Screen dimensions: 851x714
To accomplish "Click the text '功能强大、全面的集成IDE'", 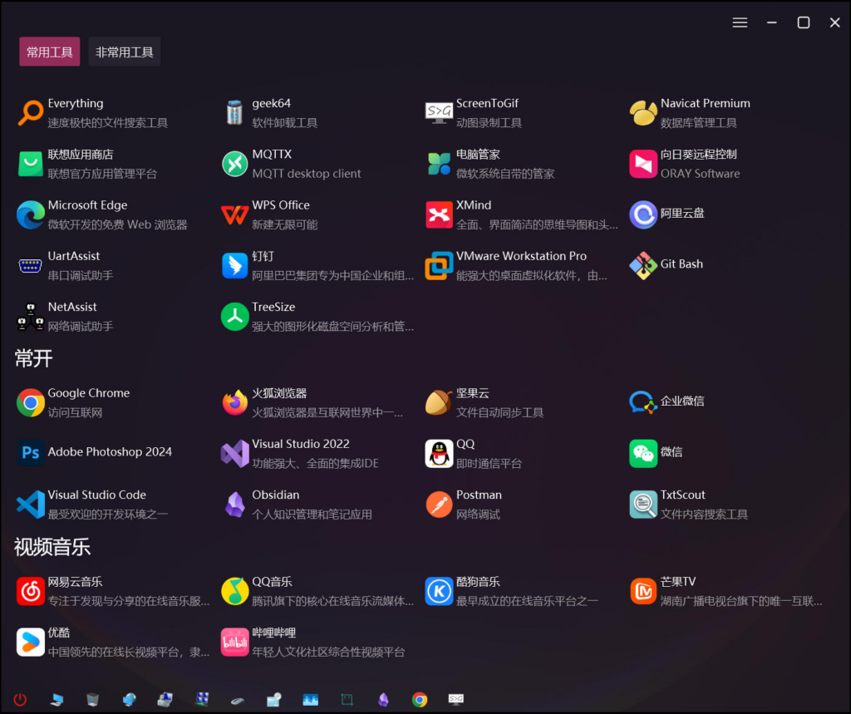I will tap(315, 463).
